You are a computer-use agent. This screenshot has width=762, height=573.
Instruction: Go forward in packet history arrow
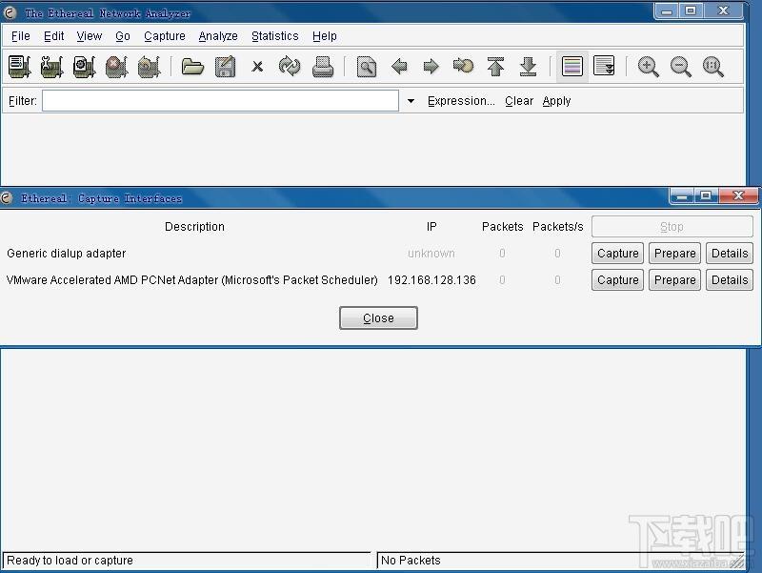[x=431, y=66]
